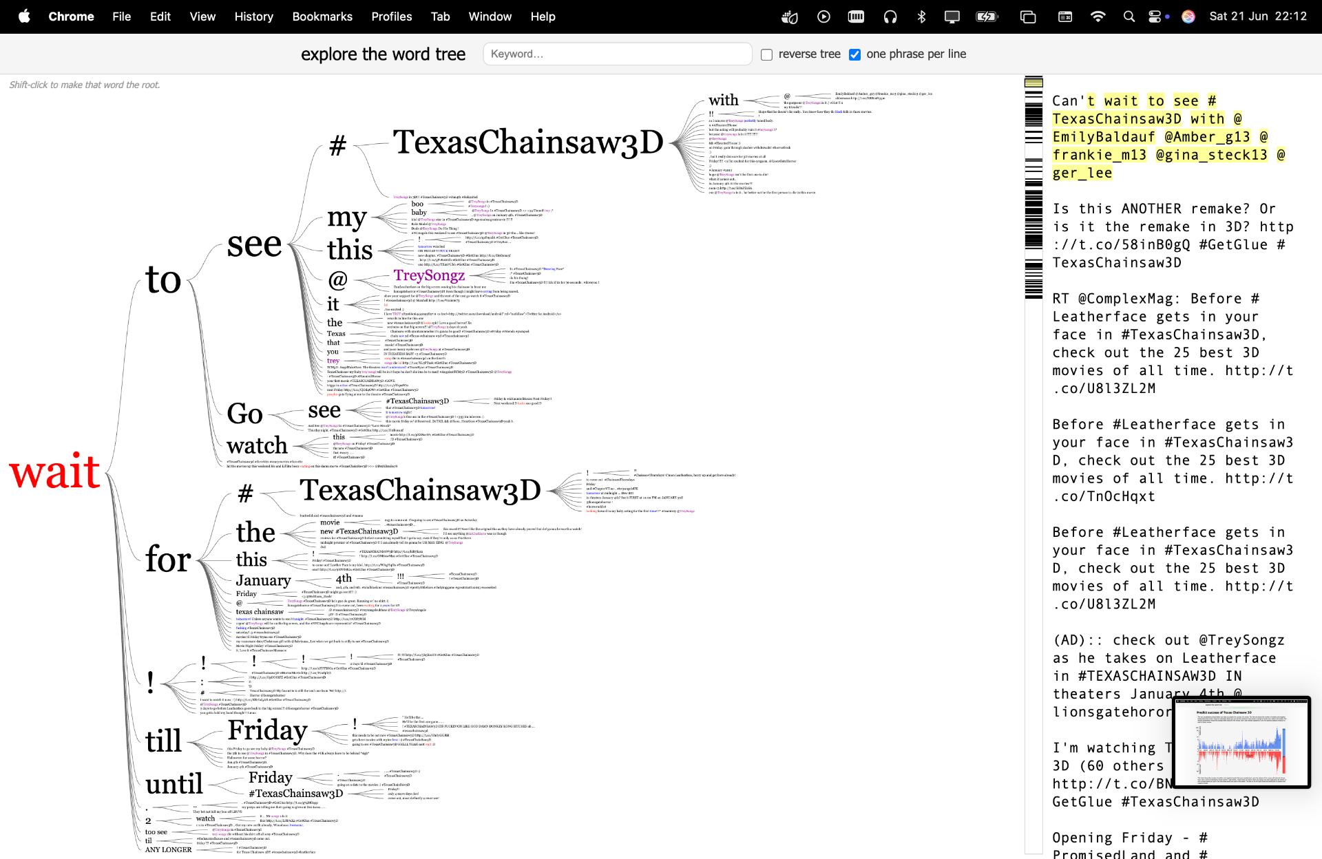This screenshot has width=1322, height=859.
Task: Select the 'it' node after see
Action: (x=333, y=304)
